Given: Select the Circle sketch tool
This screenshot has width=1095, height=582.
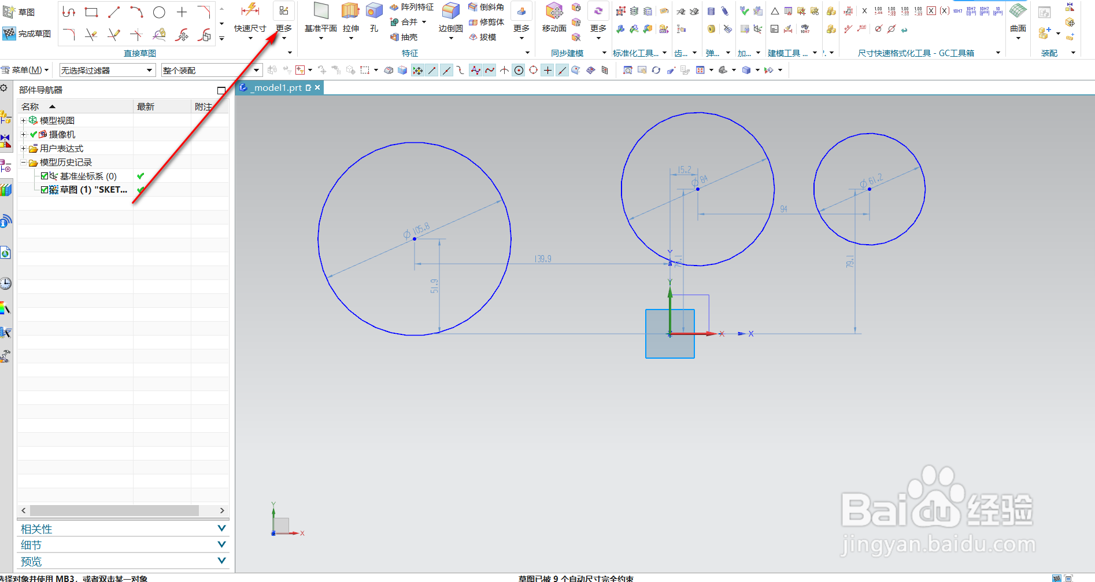Looking at the screenshot, I should coord(159,12).
